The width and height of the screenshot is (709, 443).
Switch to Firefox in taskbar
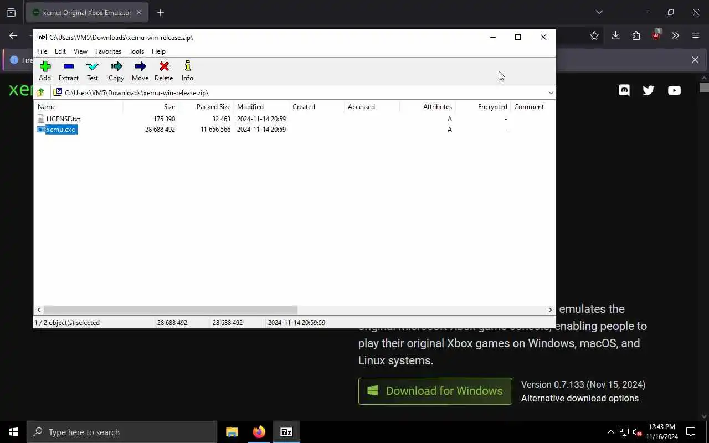click(x=259, y=432)
